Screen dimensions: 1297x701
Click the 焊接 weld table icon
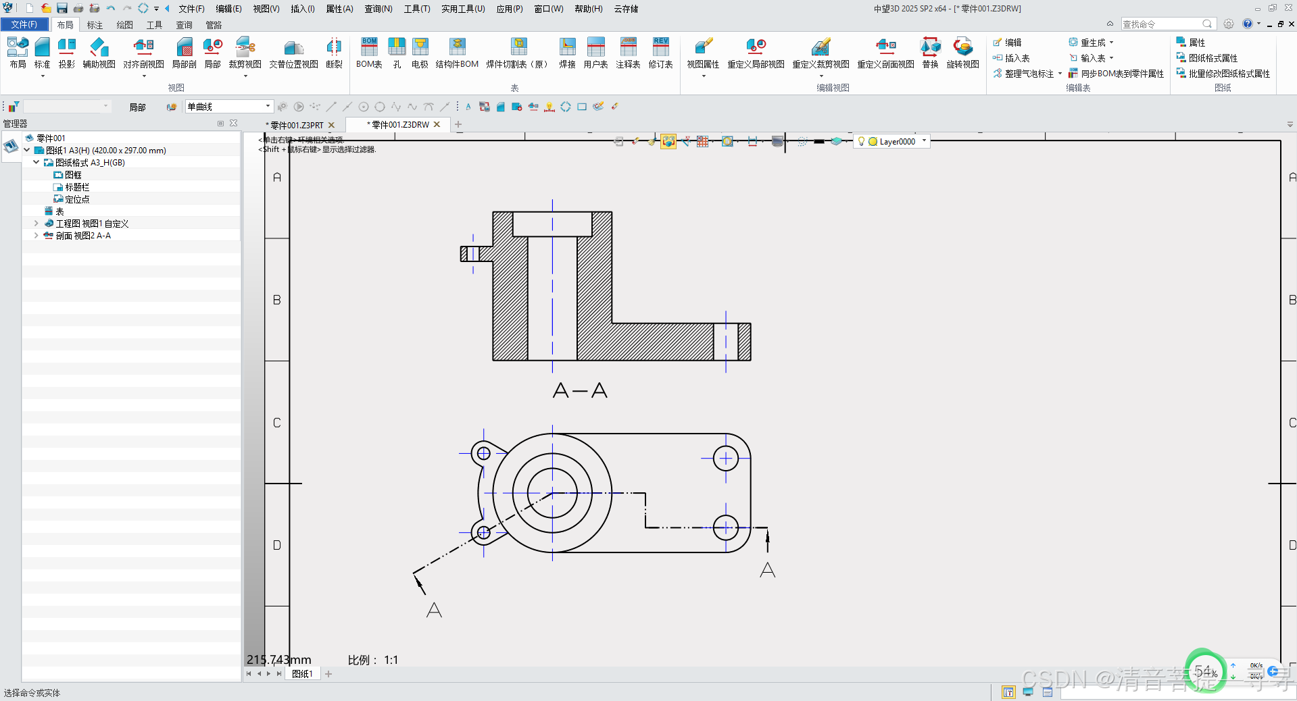[x=567, y=53]
